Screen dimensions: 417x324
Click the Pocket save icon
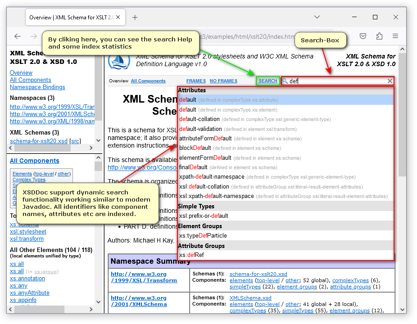pos(363,36)
